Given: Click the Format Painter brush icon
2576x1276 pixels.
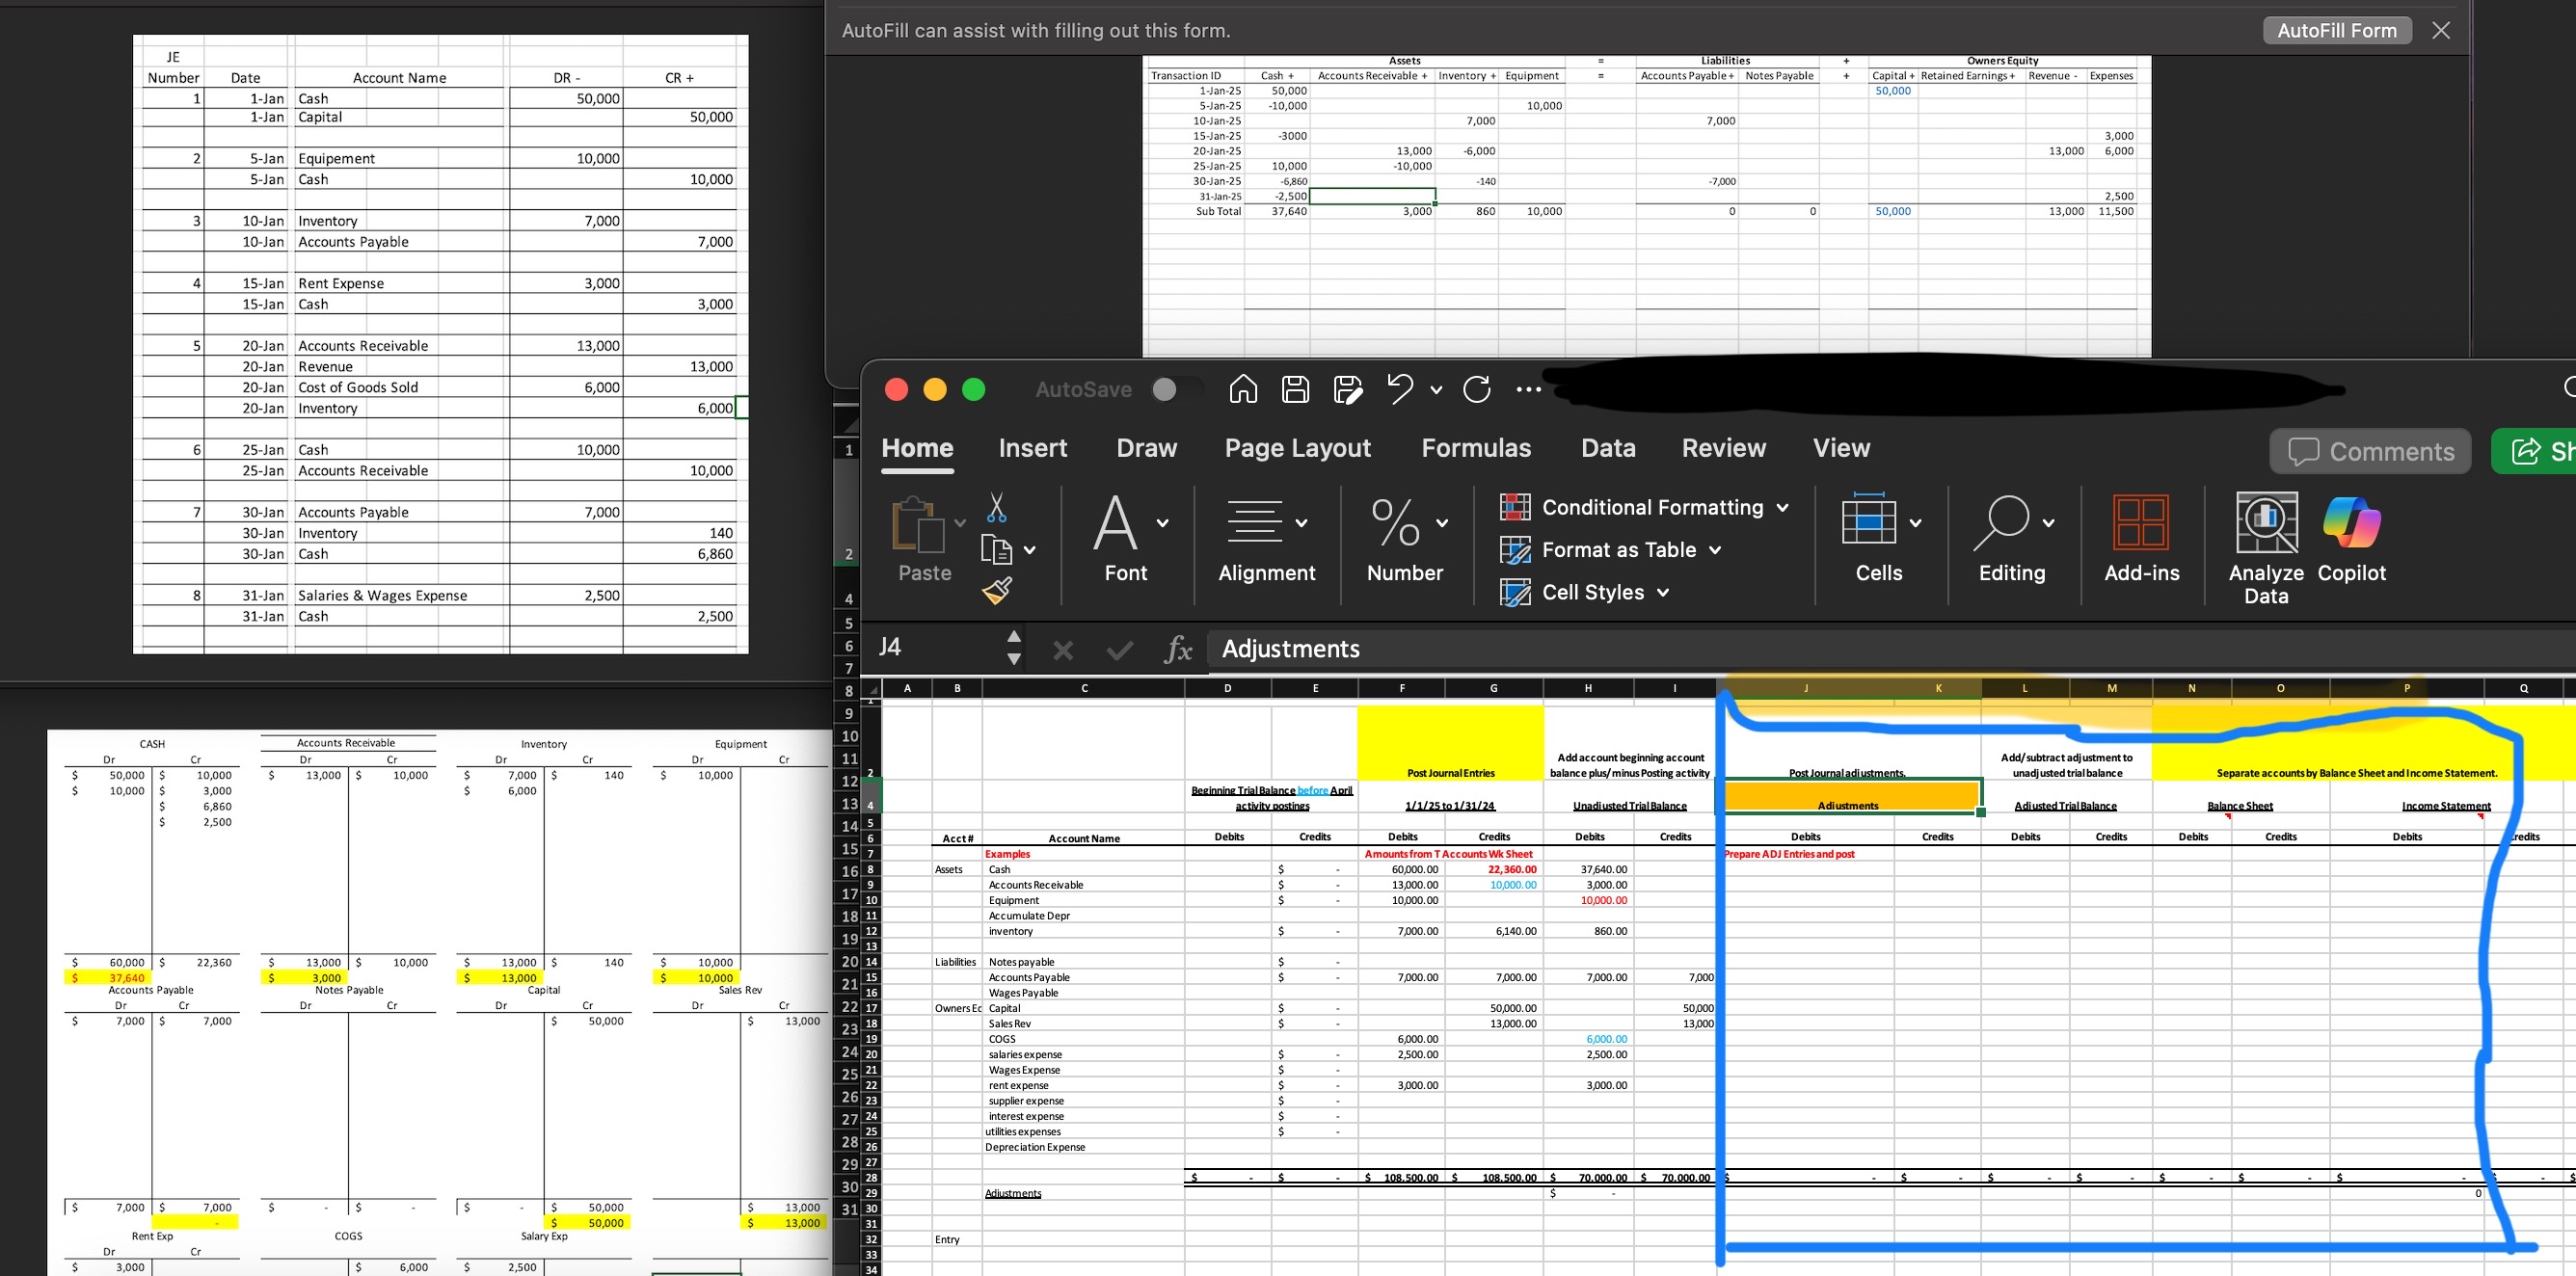Looking at the screenshot, I should pyautogui.click(x=996, y=591).
